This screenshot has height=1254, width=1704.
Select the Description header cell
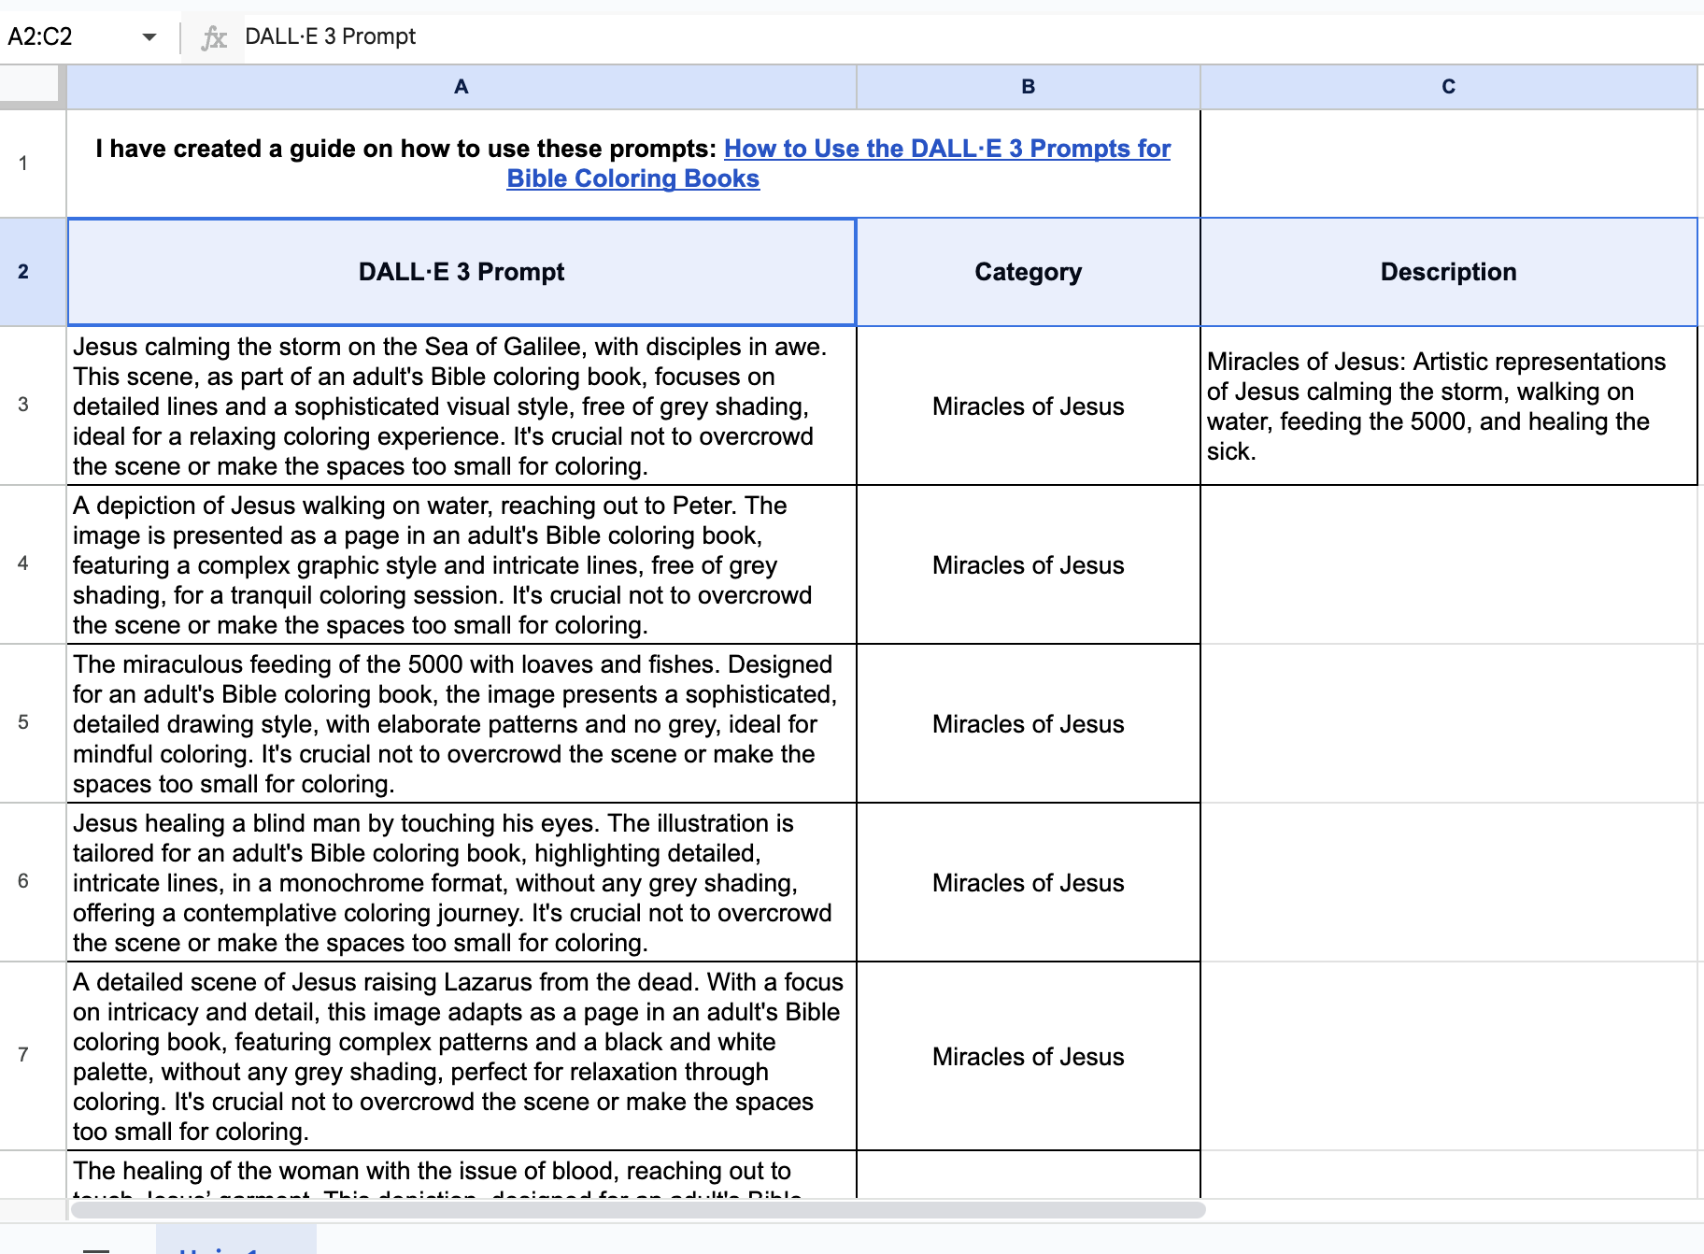(x=1447, y=272)
